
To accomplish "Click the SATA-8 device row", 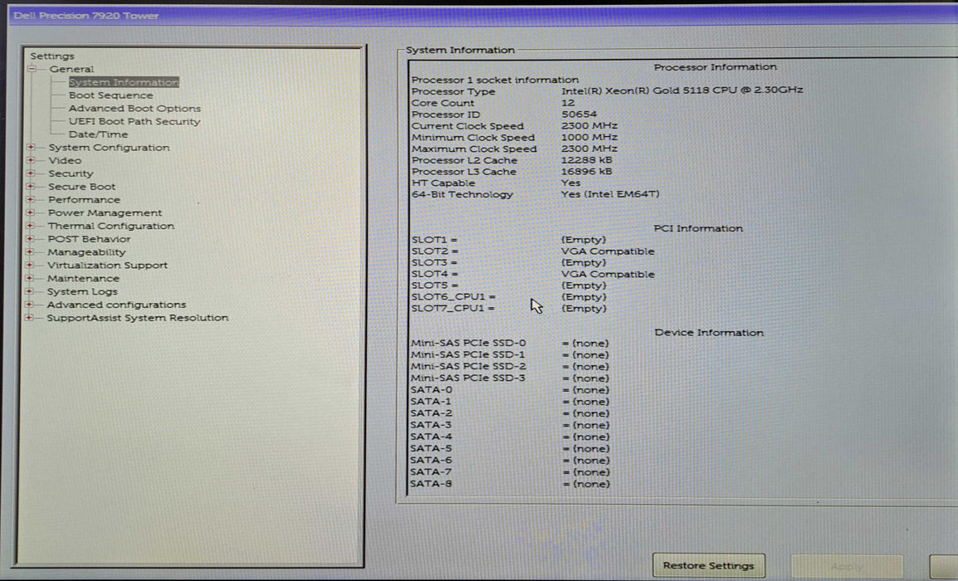I will point(510,484).
